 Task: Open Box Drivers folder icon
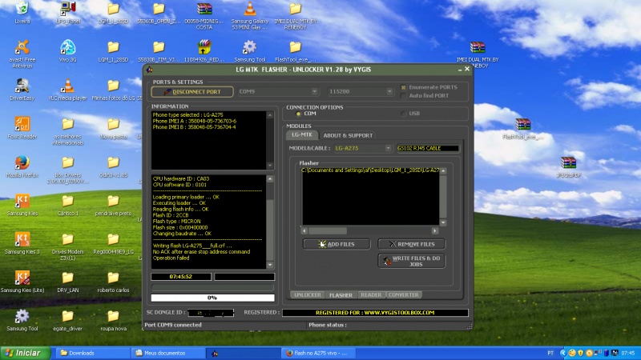(68, 166)
